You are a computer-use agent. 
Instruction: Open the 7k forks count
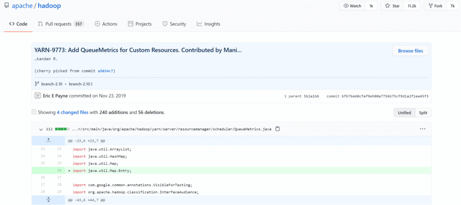(x=452, y=6)
